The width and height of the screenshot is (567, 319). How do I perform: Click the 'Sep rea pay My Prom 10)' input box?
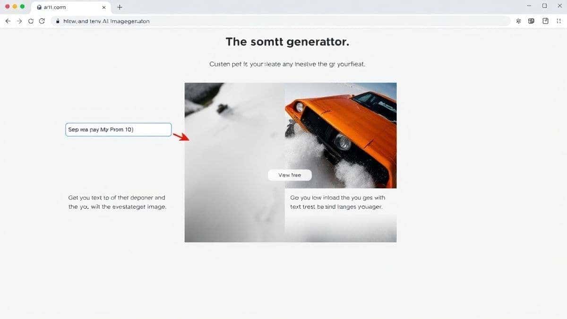pos(118,129)
